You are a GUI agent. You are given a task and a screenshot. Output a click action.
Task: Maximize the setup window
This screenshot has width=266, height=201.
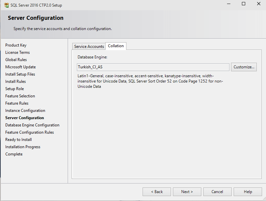click(244, 4)
